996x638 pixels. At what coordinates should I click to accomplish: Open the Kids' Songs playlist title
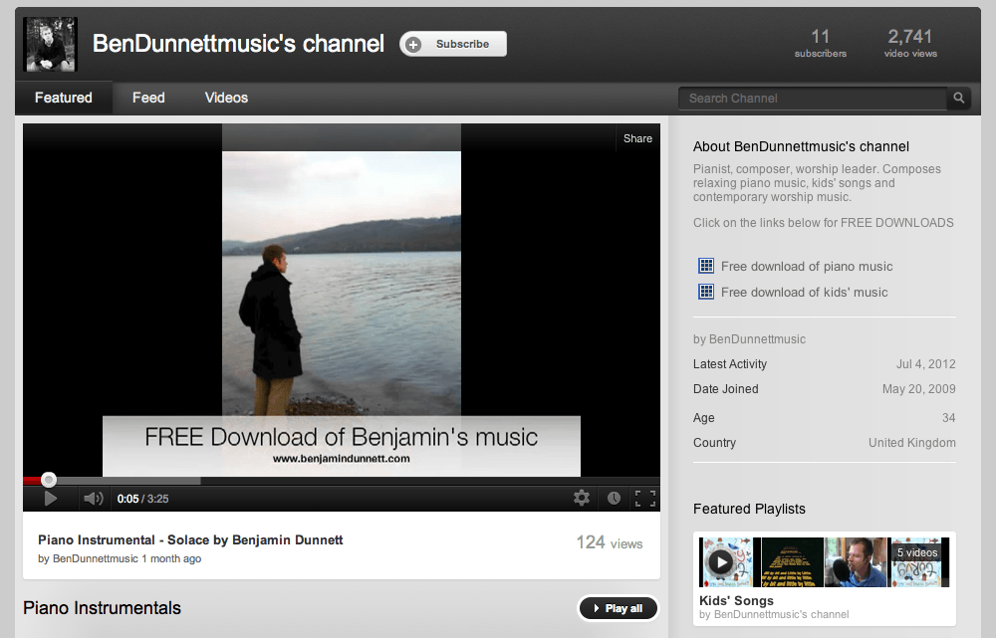point(736,600)
